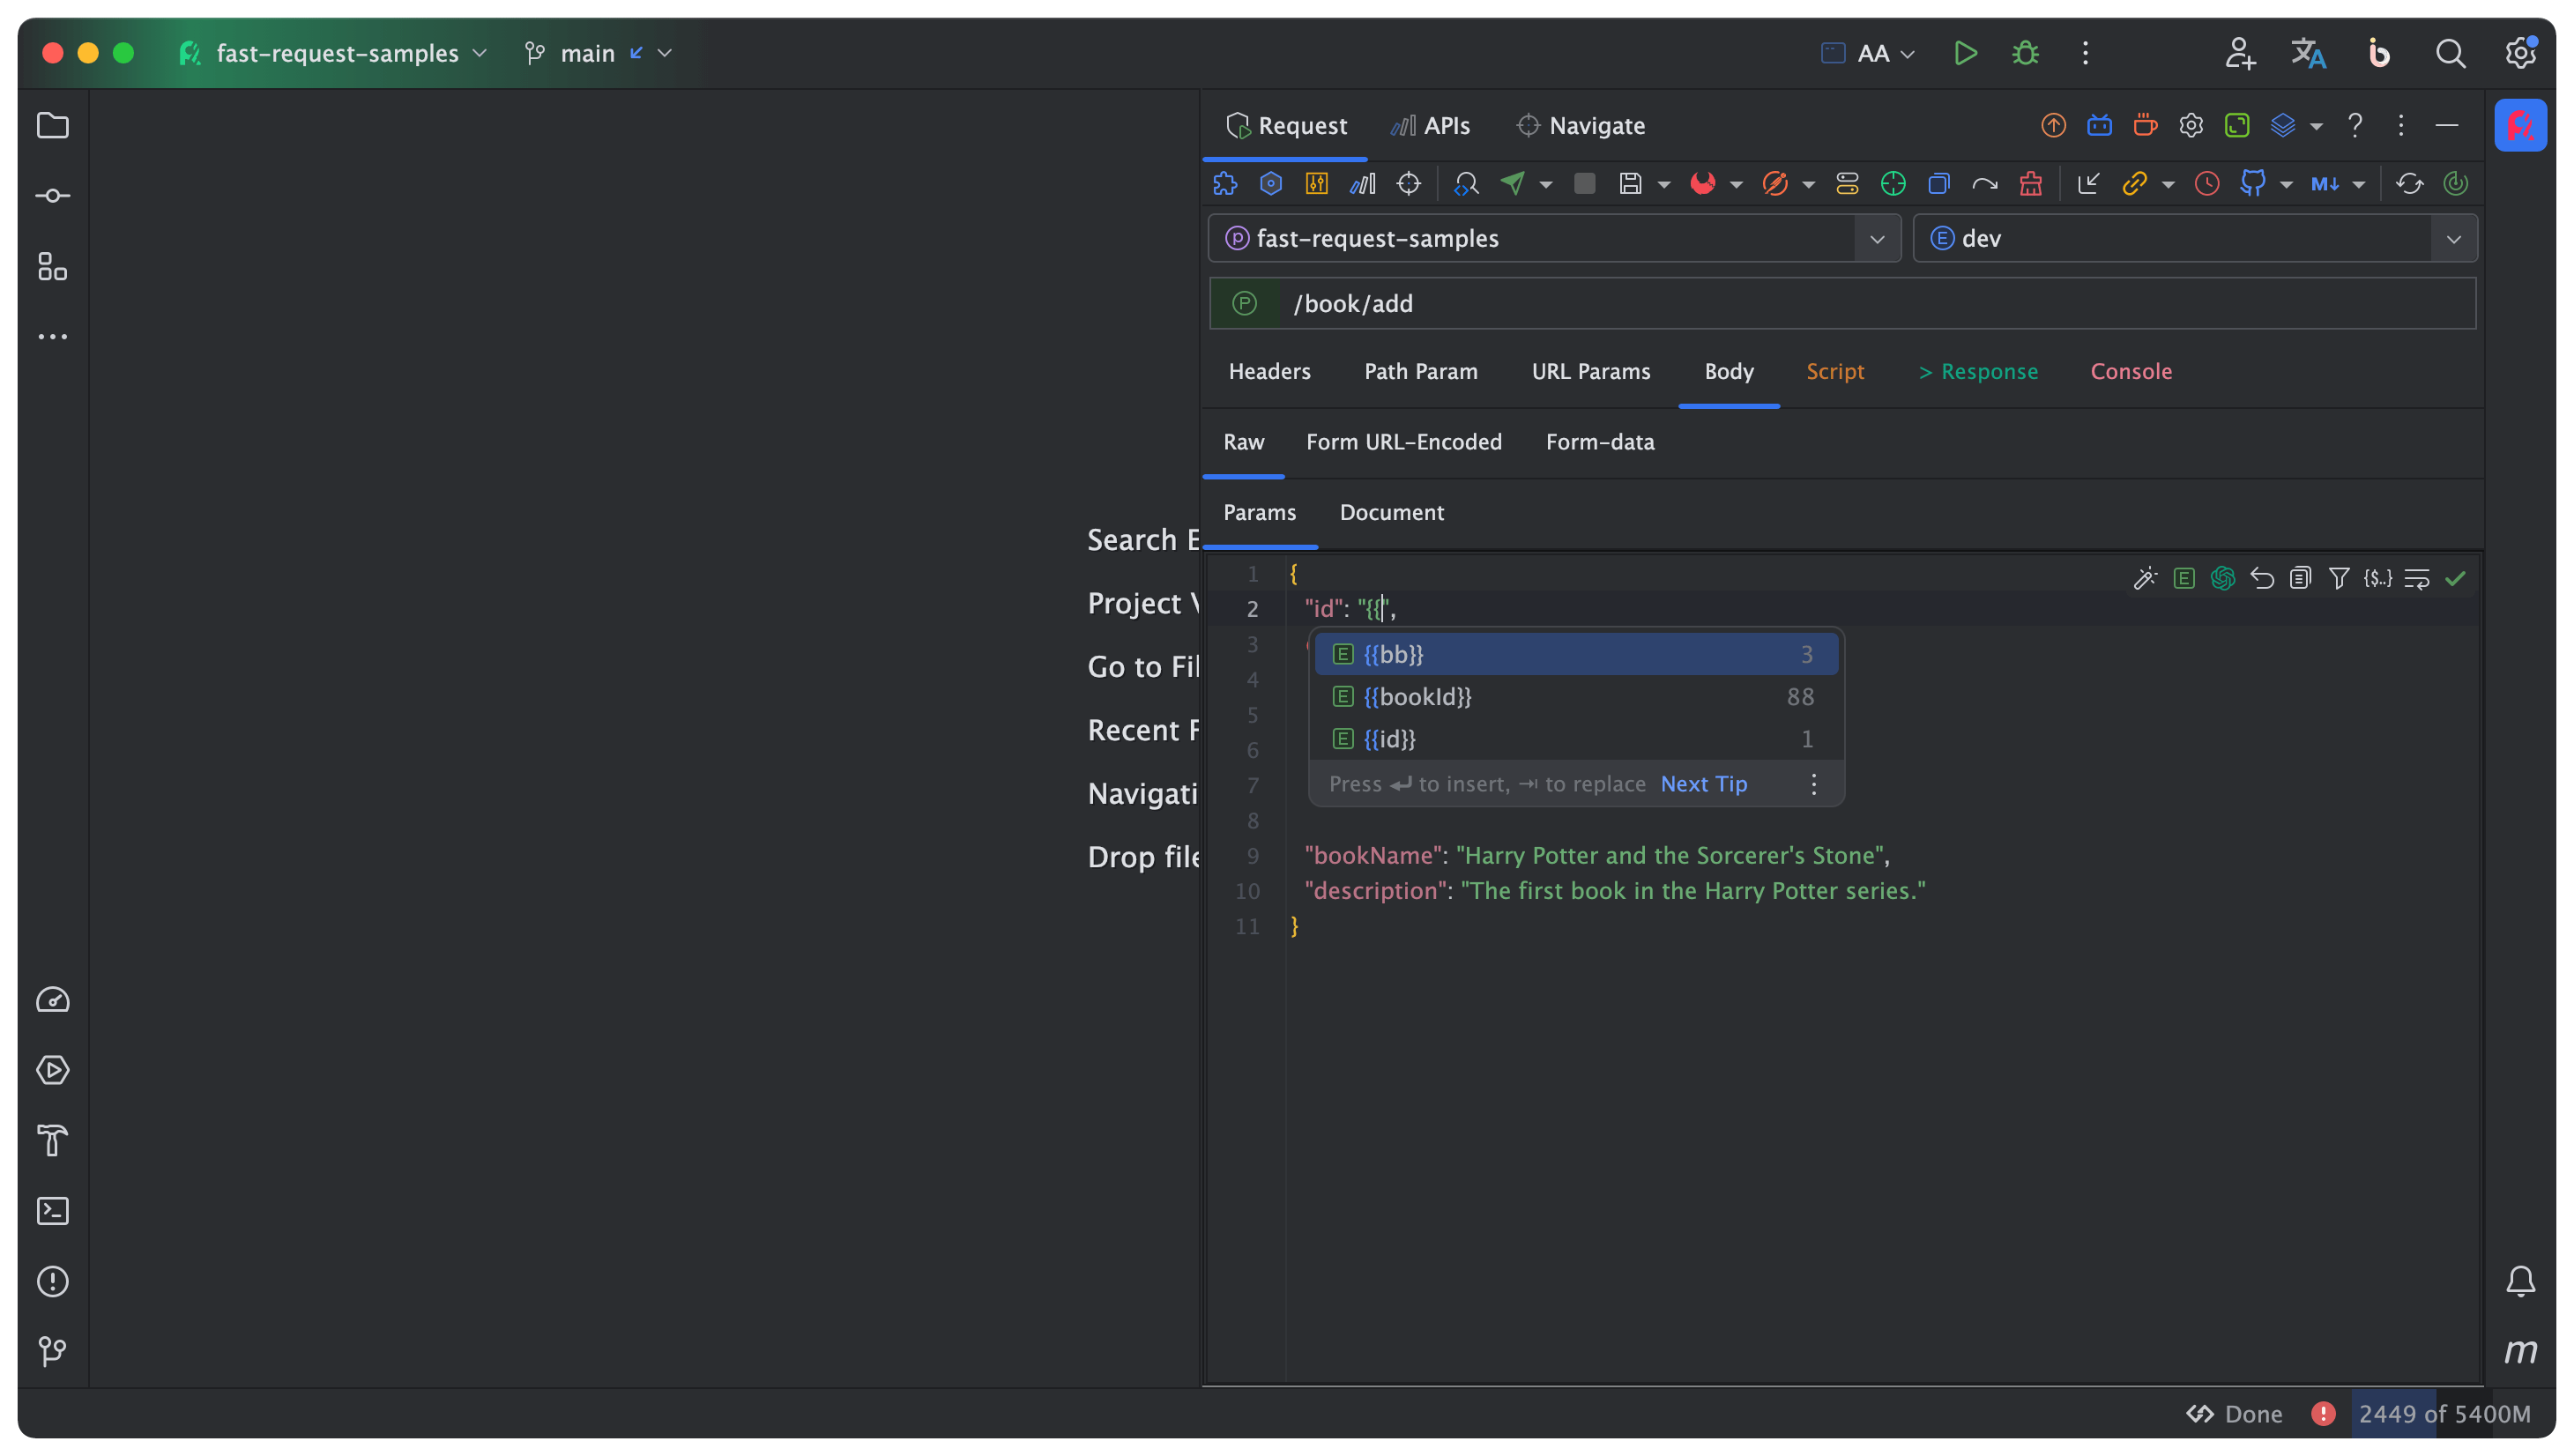The image size is (2574, 1456).
Task: Click the GitHub octocat icon in toolbar
Action: tap(2252, 183)
